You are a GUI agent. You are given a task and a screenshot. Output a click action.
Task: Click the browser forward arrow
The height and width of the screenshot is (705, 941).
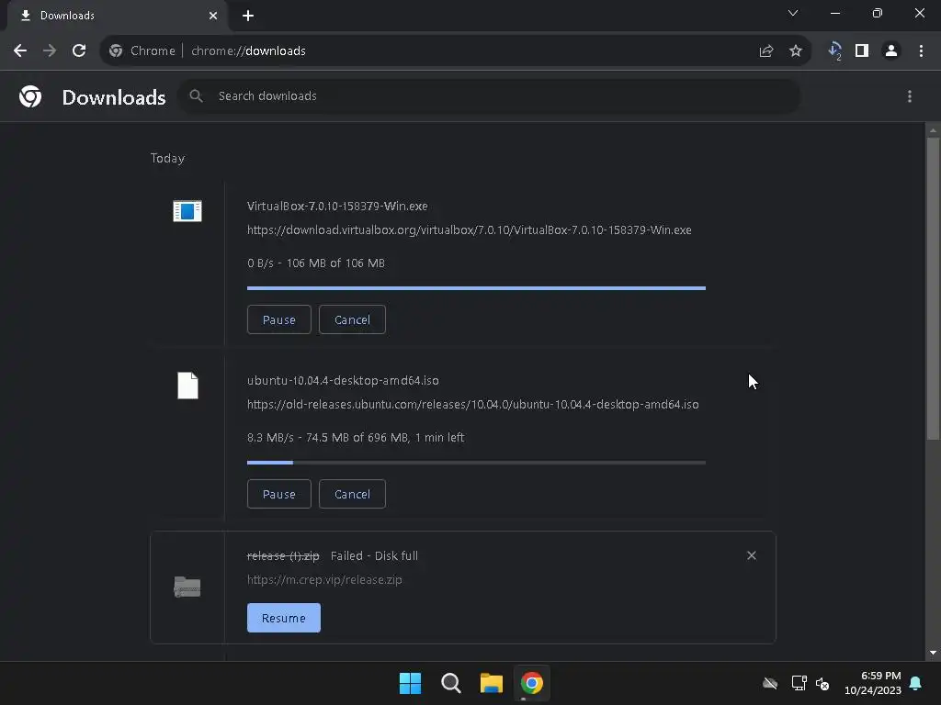(50, 51)
